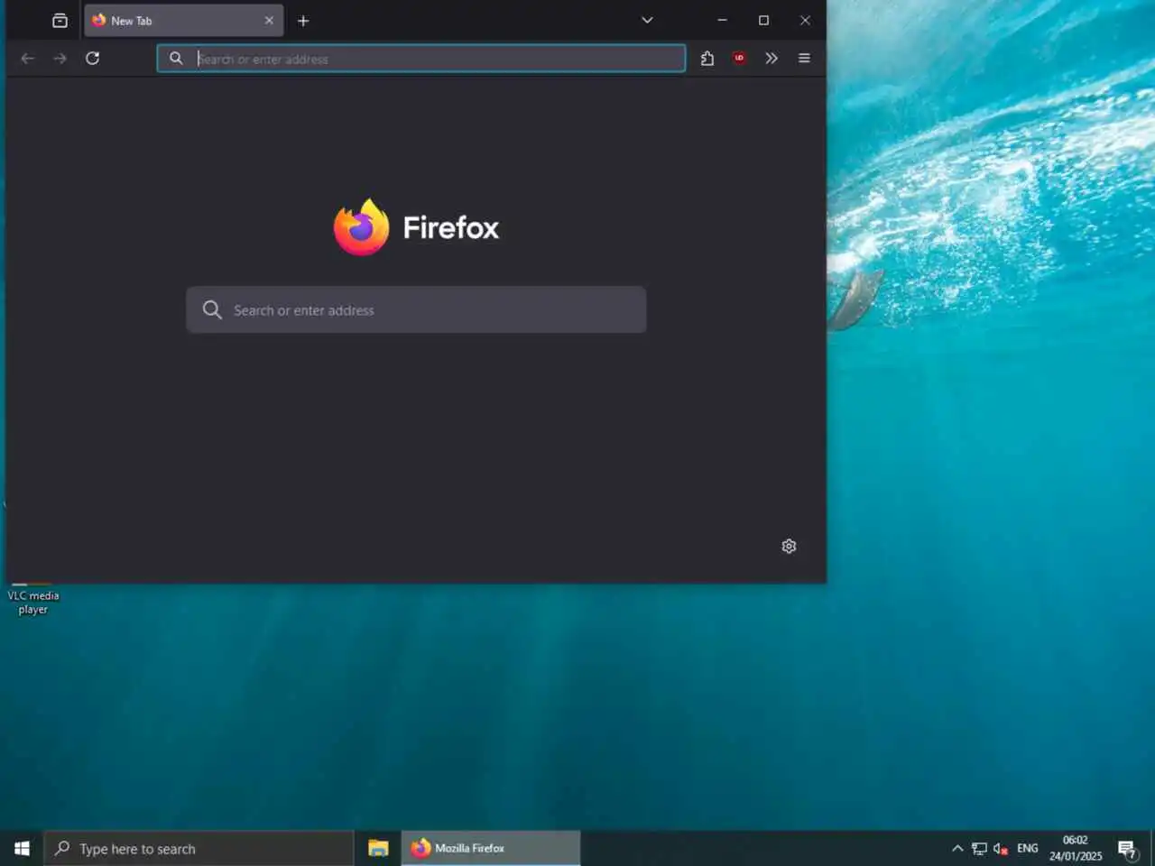Close the Firefox window
The height and width of the screenshot is (866, 1155).
805,20
